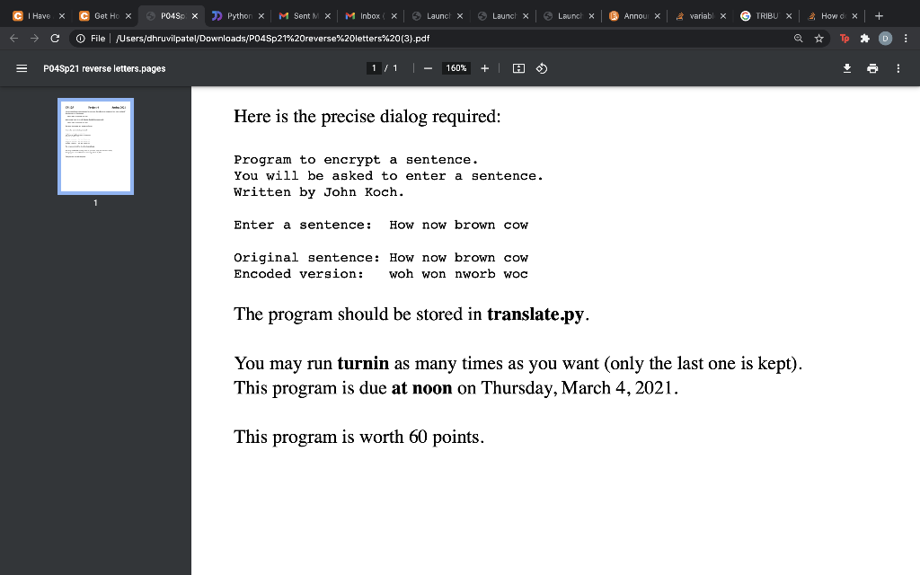Click the 160% zoom level control
920x575 pixels.
tap(456, 67)
